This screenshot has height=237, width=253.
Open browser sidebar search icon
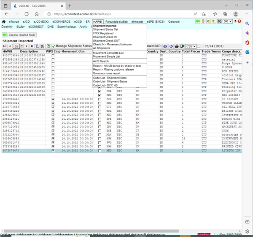pyautogui.click(x=247, y=24)
